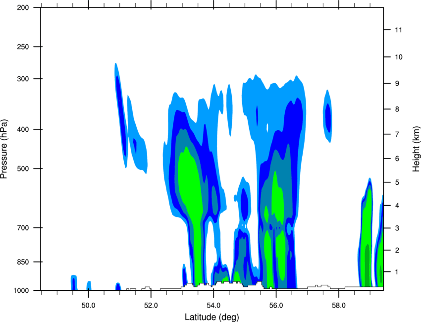The image size is (421, 322).
Task: Click the 56.0 latitude tick label
Action: coord(276,306)
